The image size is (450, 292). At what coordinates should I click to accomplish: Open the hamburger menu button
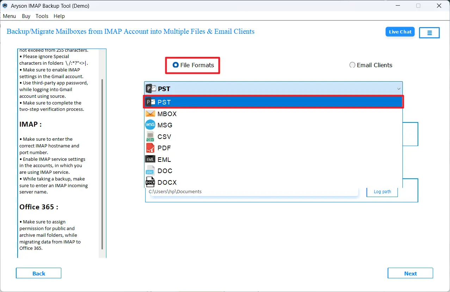tap(430, 33)
